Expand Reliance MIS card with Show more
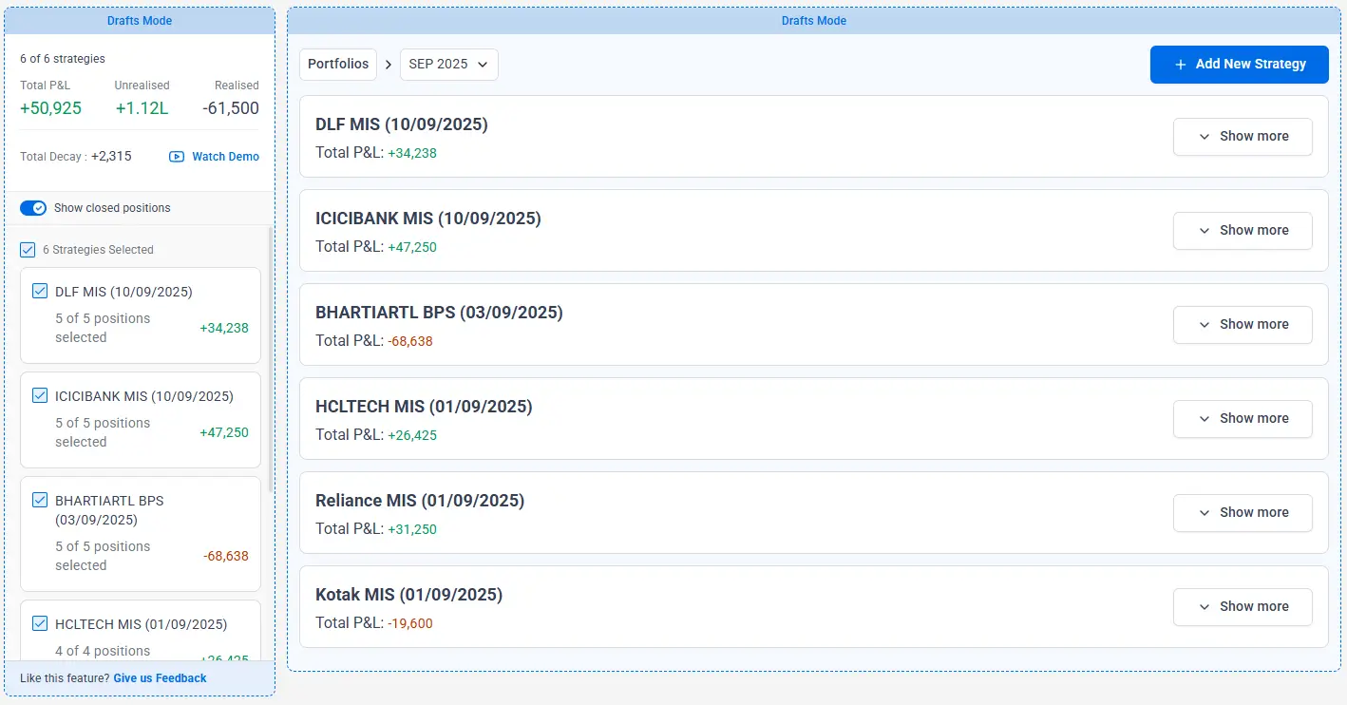 pyautogui.click(x=1243, y=513)
